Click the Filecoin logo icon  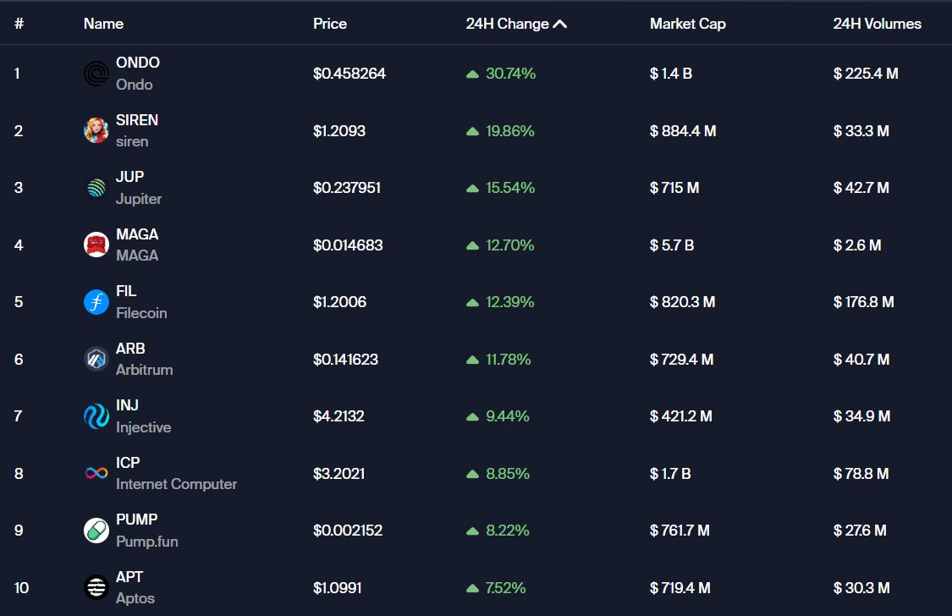pos(96,301)
